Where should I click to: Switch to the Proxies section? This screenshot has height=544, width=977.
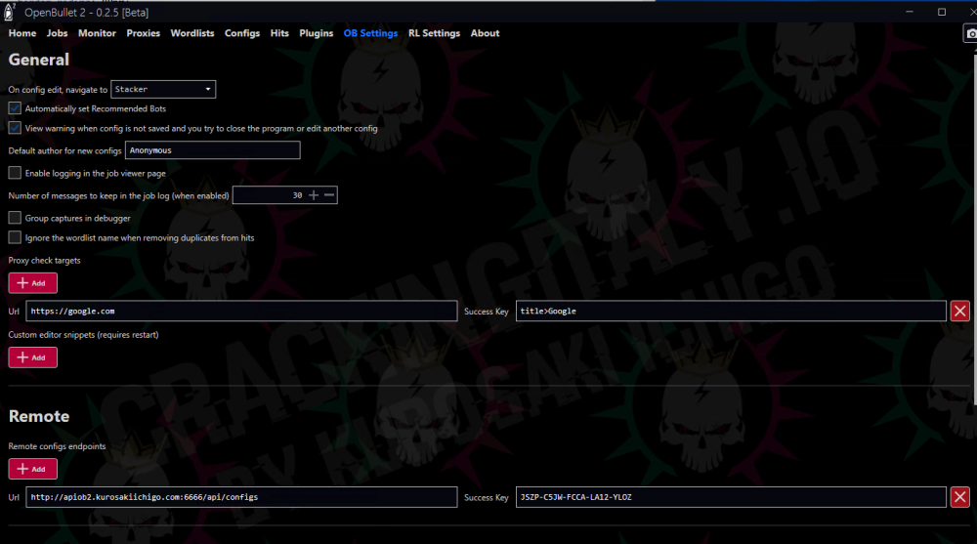pyautogui.click(x=143, y=33)
